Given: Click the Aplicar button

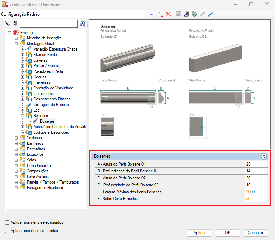Looking at the screenshot, I should 199,233.
